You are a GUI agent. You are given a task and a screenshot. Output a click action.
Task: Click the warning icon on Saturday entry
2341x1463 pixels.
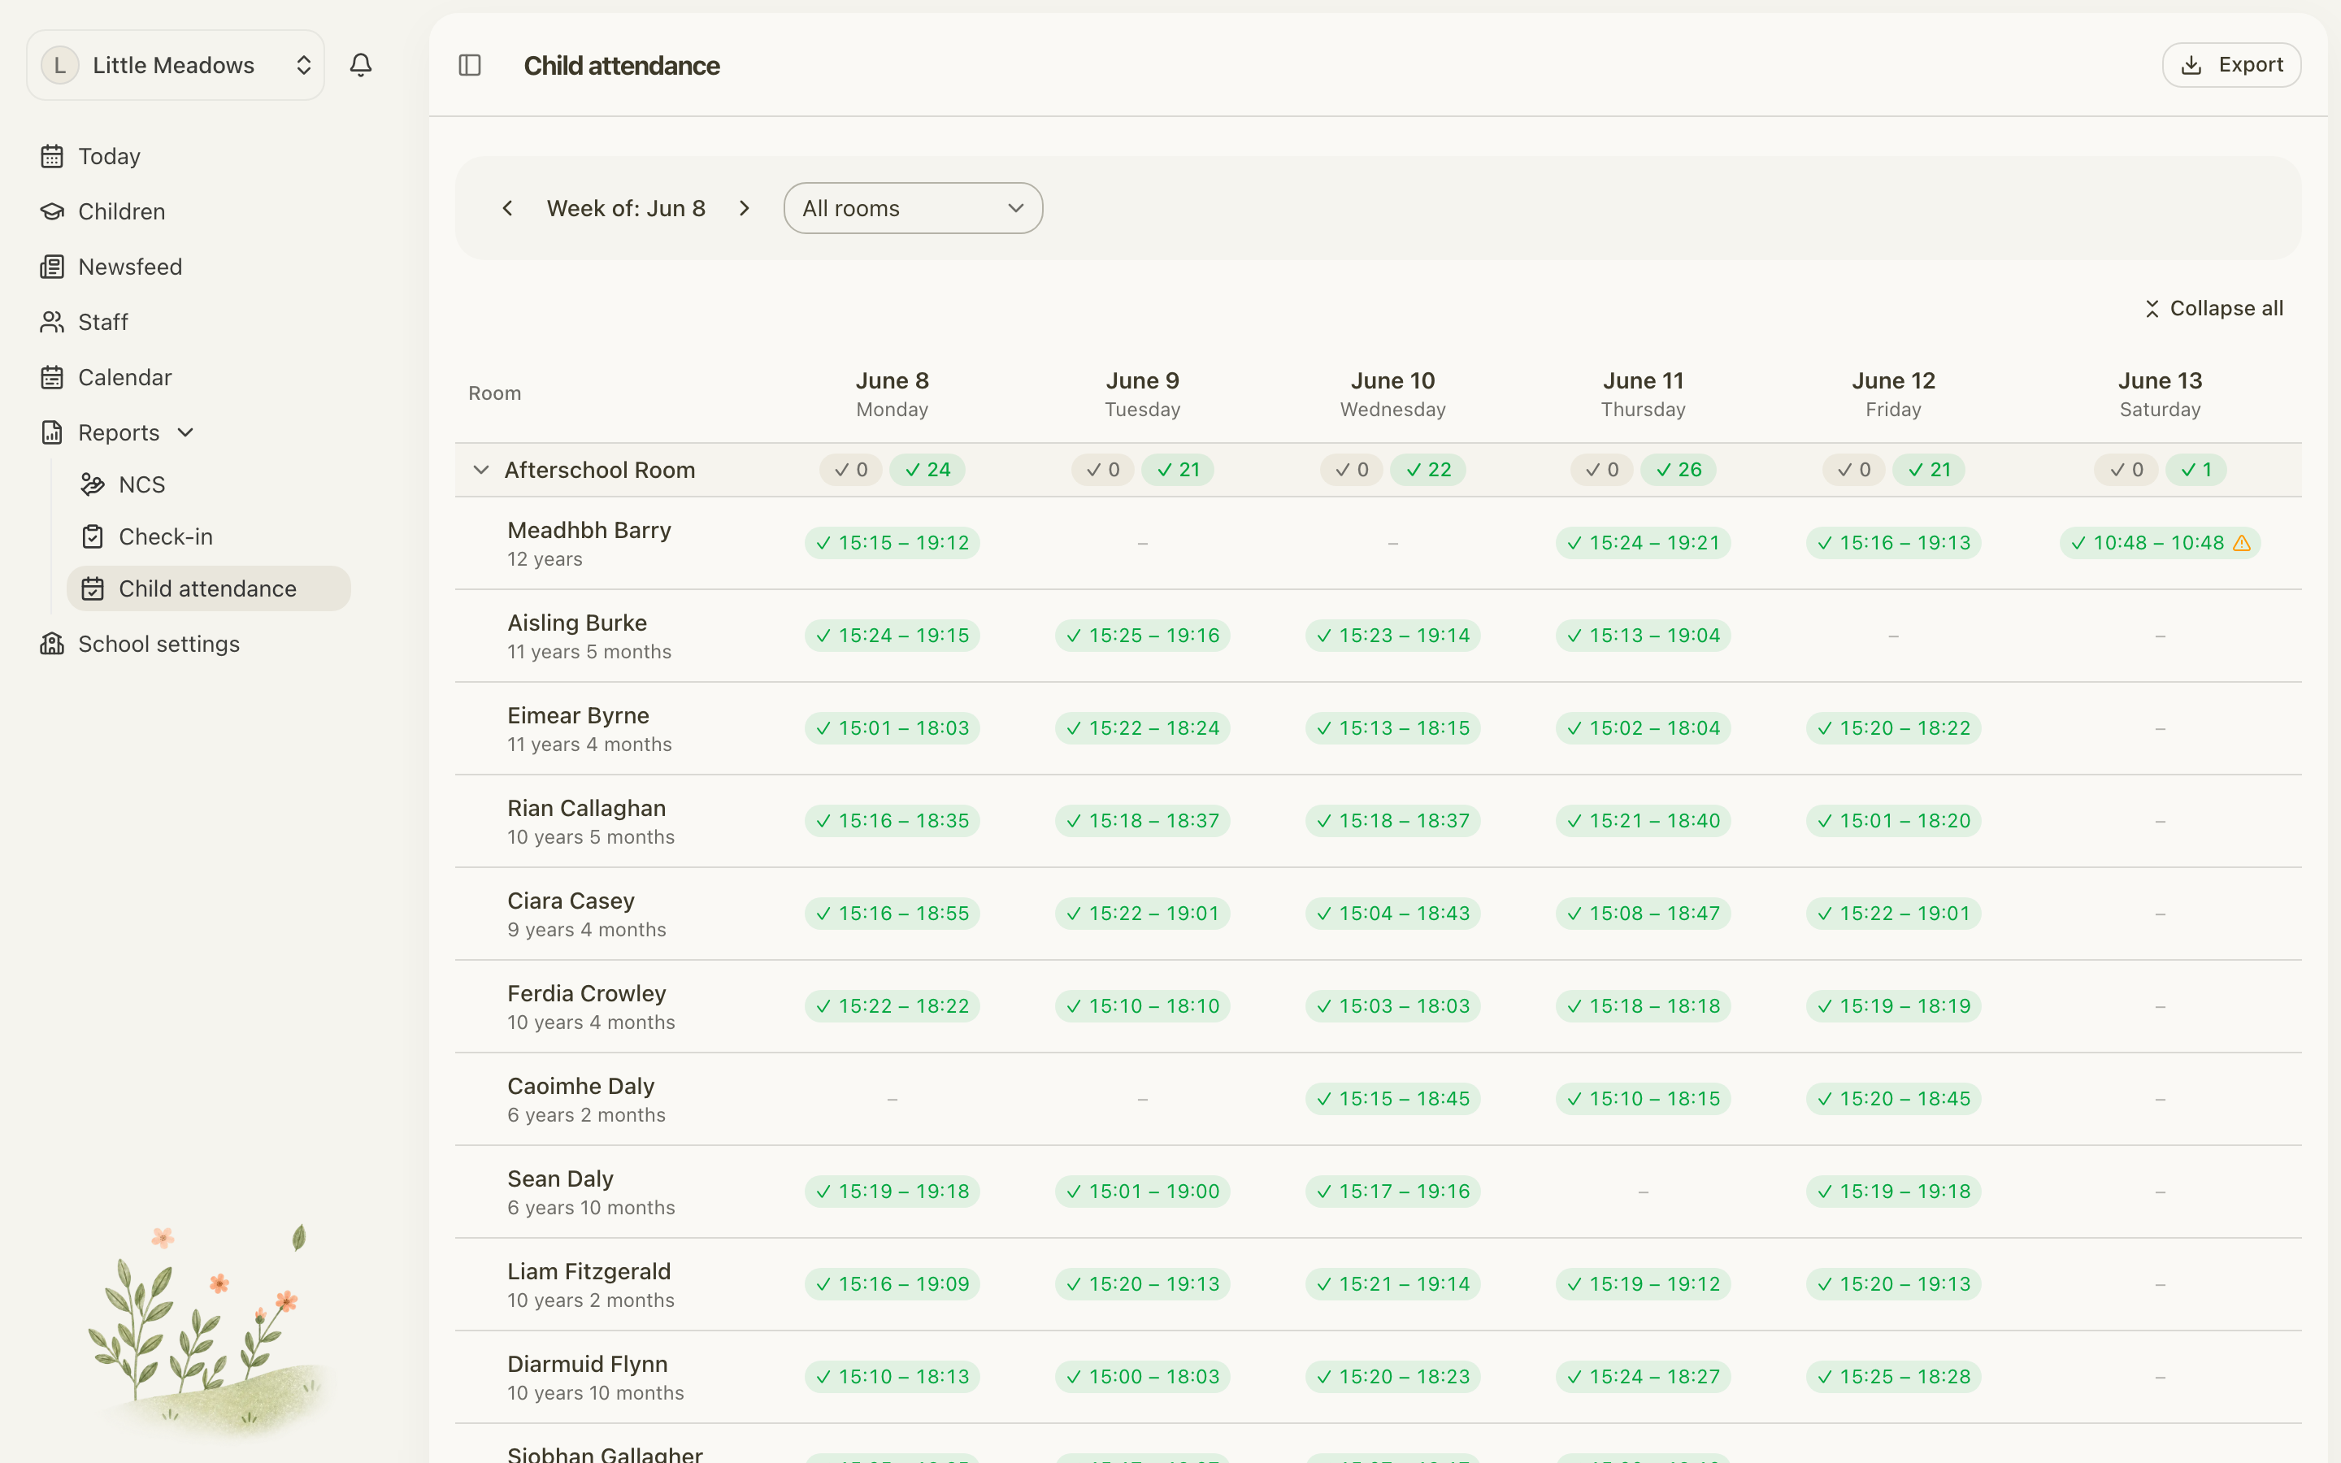pos(2241,543)
